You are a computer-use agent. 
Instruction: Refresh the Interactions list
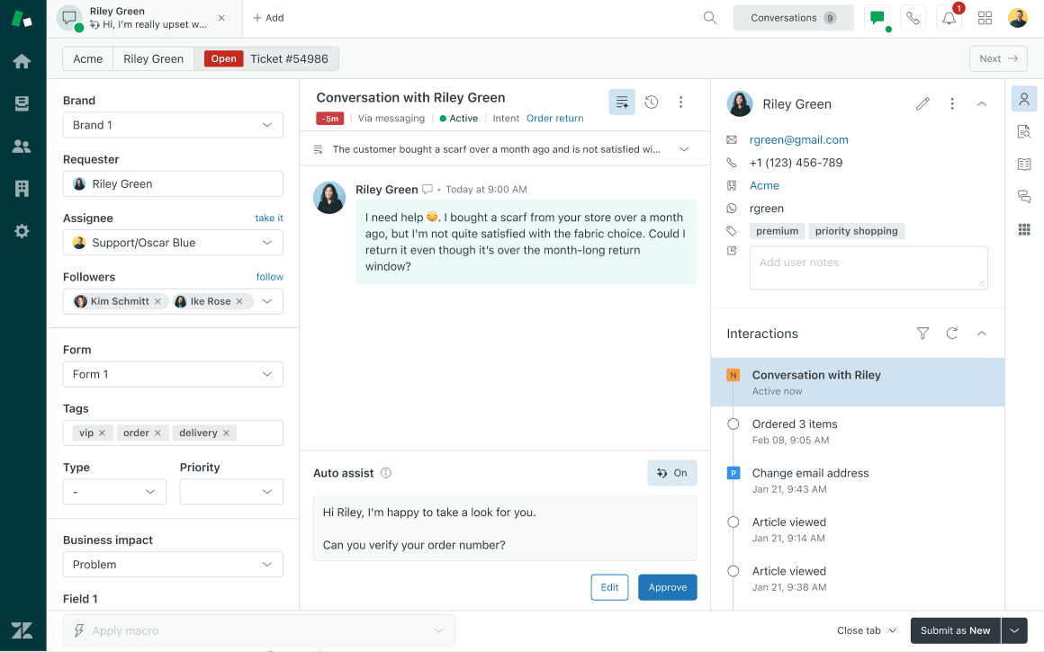(x=952, y=333)
